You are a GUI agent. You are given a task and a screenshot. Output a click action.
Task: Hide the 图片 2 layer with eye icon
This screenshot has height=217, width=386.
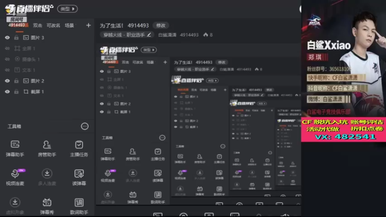coord(7,81)
